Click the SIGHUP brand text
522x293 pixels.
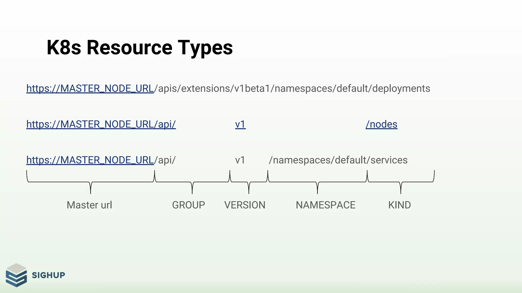(x=48, y=275)
